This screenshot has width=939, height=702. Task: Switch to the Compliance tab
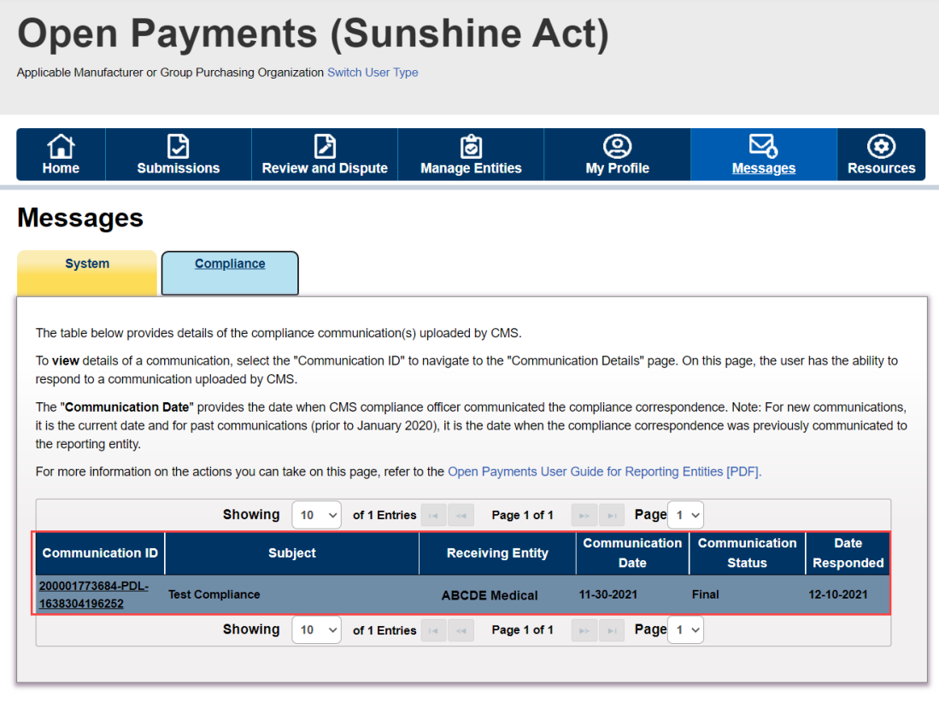point(230,264)
